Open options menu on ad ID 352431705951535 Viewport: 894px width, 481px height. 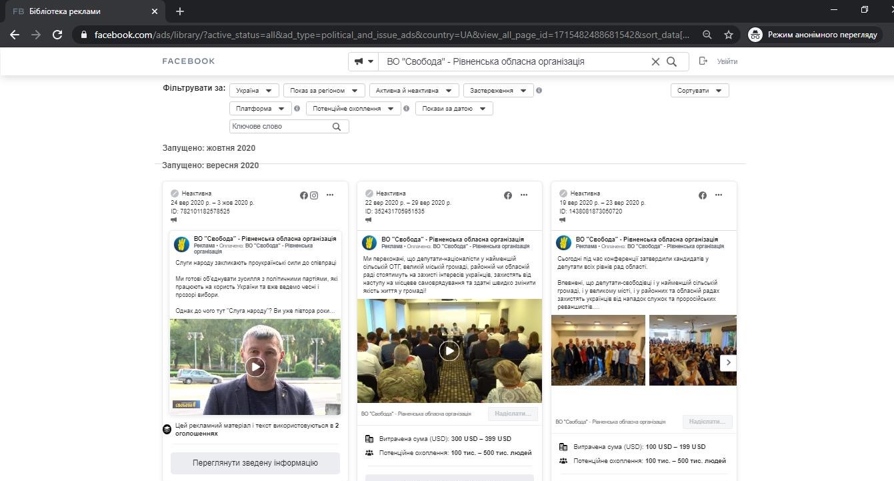(x=524, y=195)
